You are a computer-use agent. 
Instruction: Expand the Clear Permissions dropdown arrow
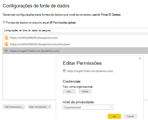pos(49,107)
